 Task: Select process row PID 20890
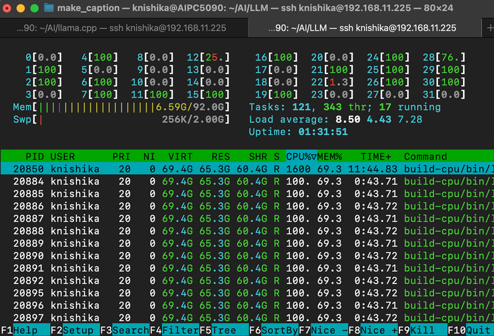click(x=247, y=256)
